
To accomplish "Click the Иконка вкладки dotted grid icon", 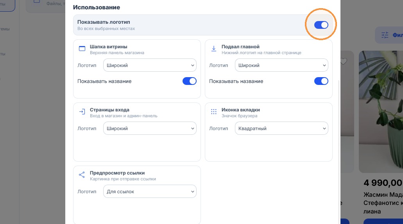I will pos(213,112).
